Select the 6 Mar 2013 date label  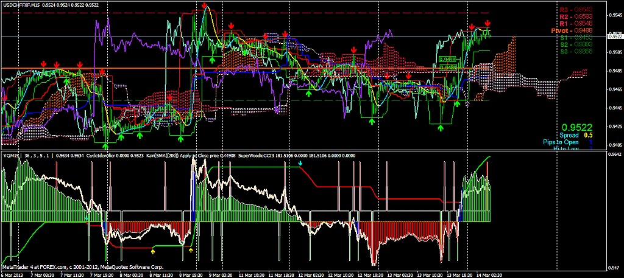(x=13, y=274)
